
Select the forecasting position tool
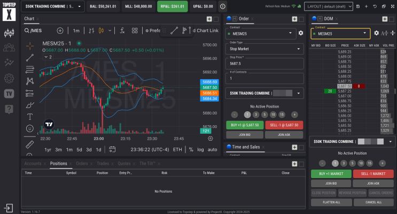[30, 93]
